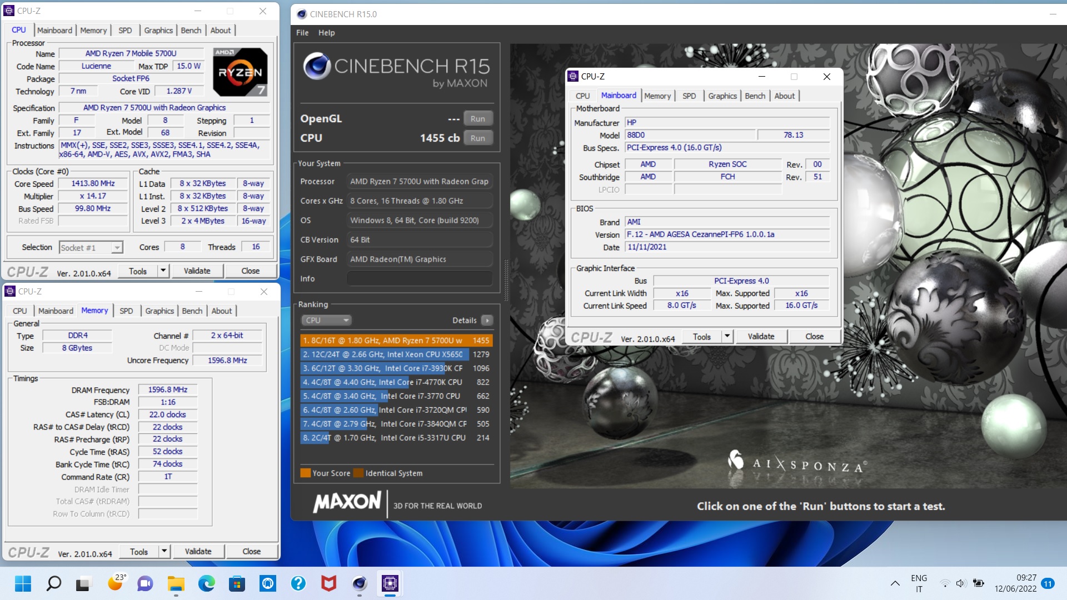Switch to About tab in Mainboard CPU-Z window
Screen dimensions: 1067x600
pyautogui.click(x=785, y=96)
